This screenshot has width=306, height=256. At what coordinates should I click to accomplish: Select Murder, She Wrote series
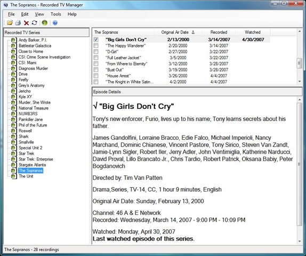point(35,102)
